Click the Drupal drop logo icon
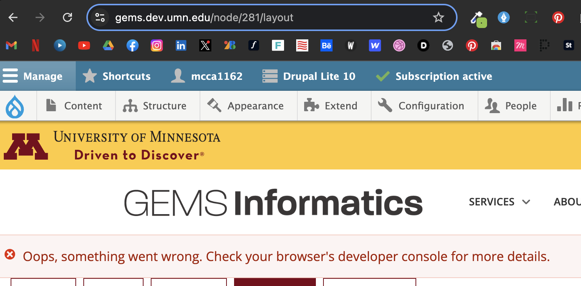Image resolution: width=581 pixels, height=286 pixels. tap(15, 106)
